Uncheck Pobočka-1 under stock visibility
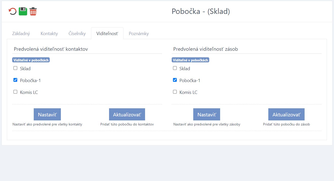The image size is (334, 181). coord(175,80)
